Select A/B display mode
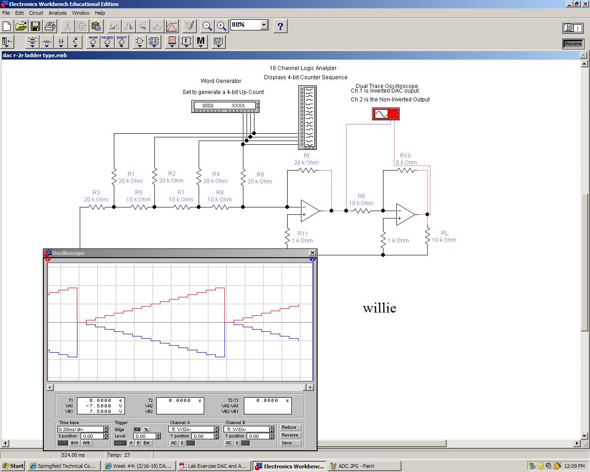Viewport: 590px width, 472px height. coord(87,443)
